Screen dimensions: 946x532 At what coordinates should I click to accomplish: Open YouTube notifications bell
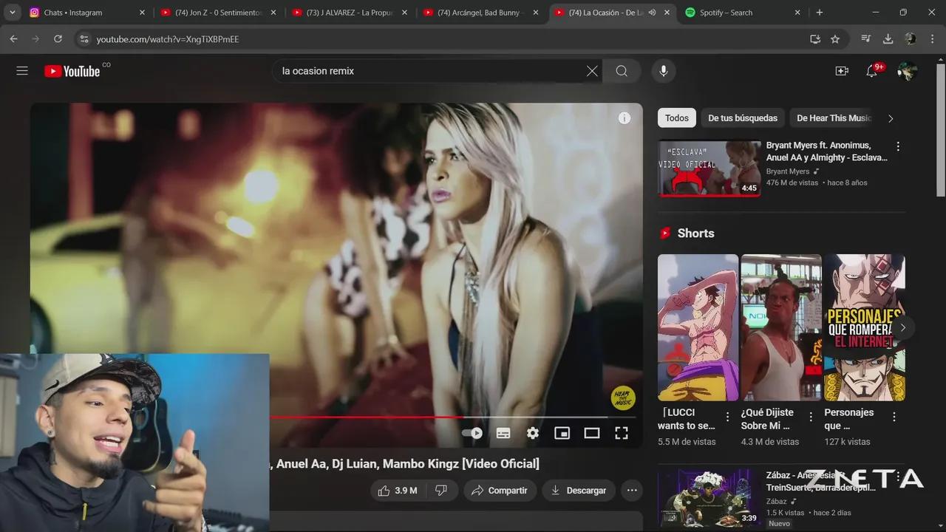click(x=872, y=71)
